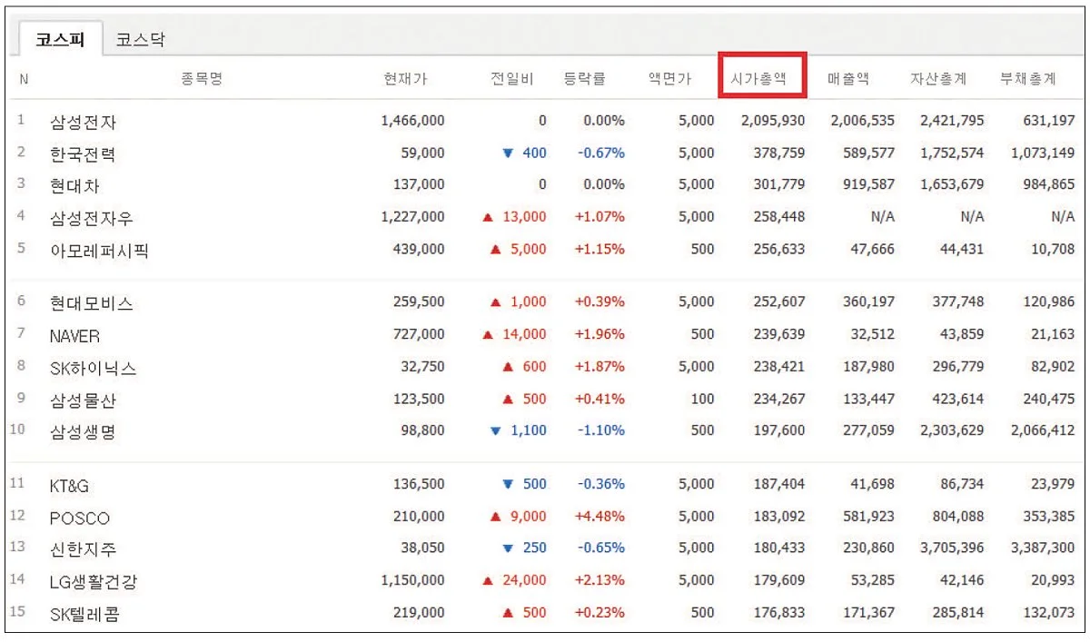Viewport: 1090px width, 642px height.
Task: Open the 삼성물산 stock link
Action: [83, 400]
